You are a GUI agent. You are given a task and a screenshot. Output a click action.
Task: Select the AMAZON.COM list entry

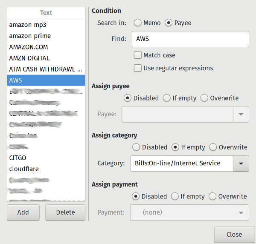(29, 47)
